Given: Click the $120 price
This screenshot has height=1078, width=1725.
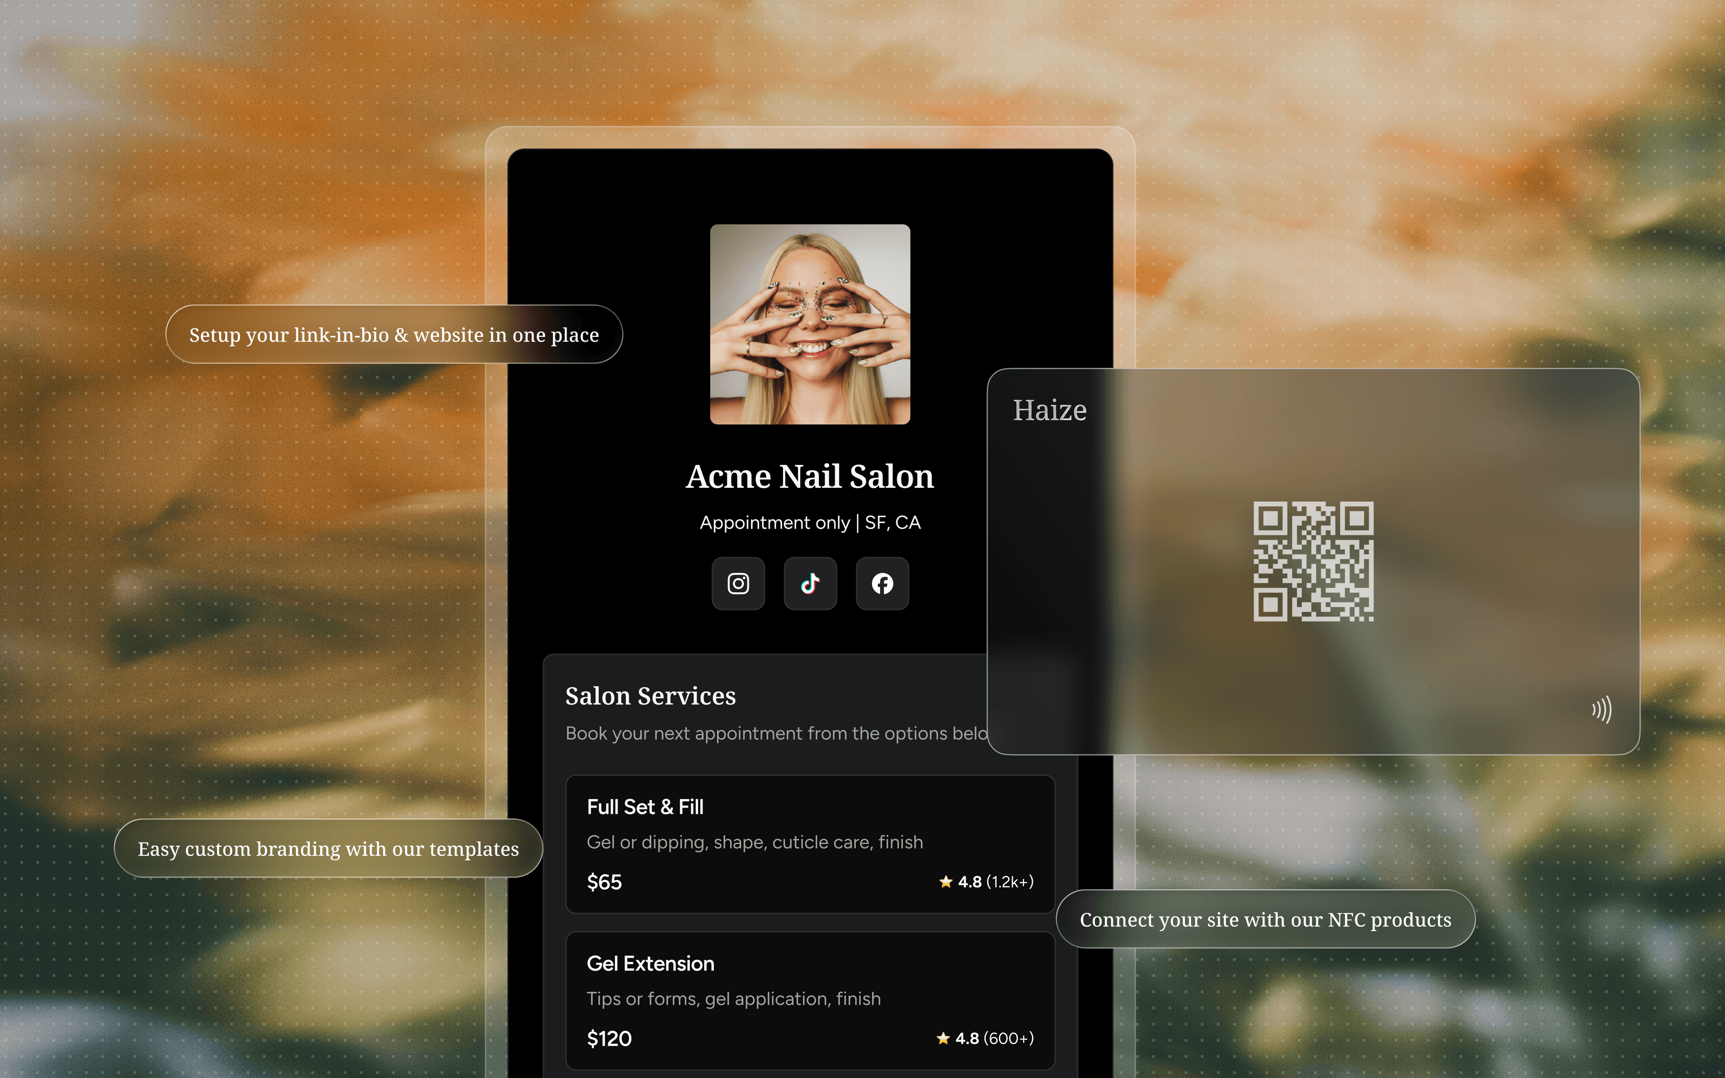Looking at the screenshot, I should (610, 1038).
